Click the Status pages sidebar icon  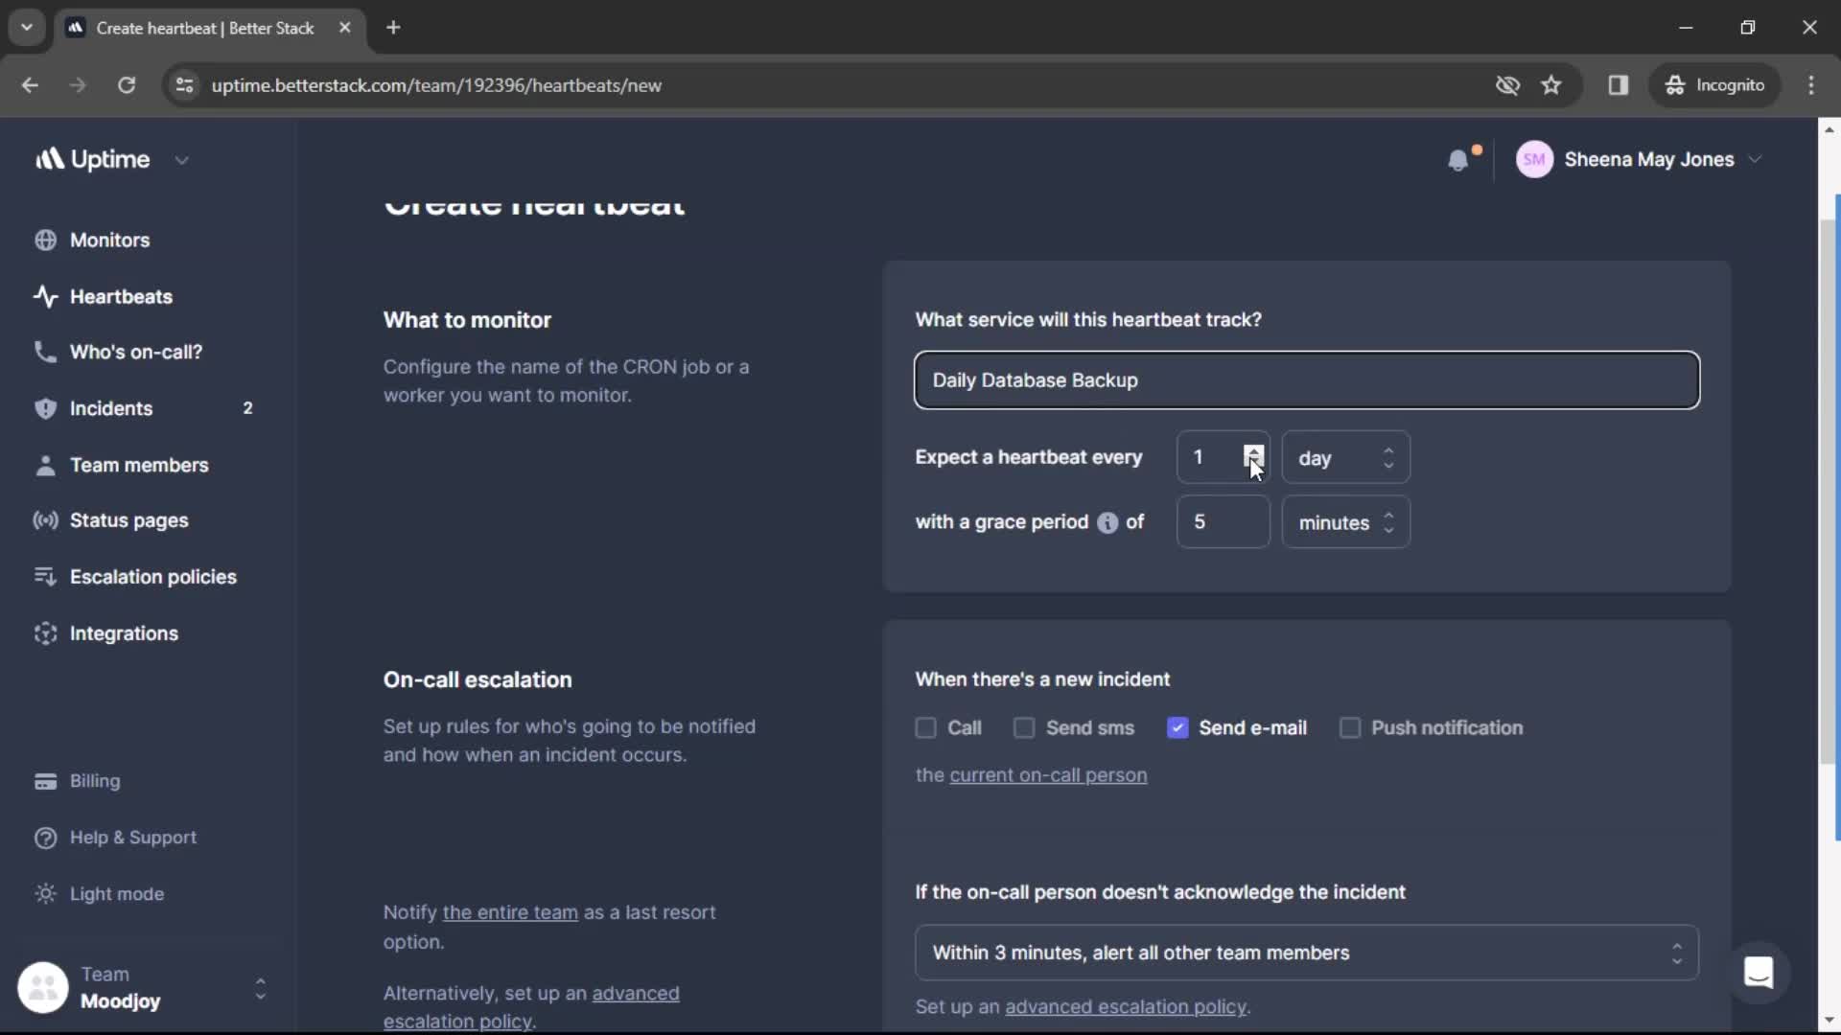(x=45, y=519)
